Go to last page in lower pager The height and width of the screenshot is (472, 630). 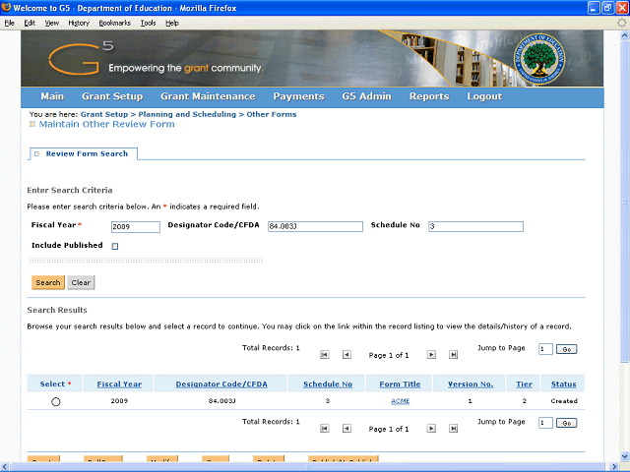pyautogui.click(x=453, y=429)
